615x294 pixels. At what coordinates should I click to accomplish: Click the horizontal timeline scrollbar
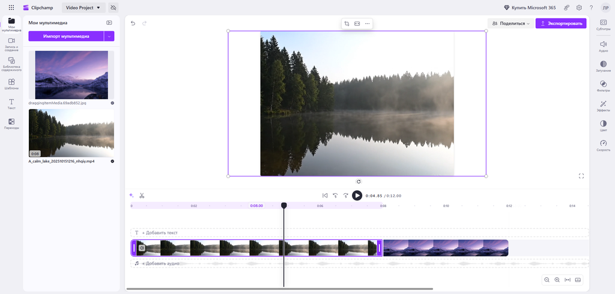click(x=280, y=289)
